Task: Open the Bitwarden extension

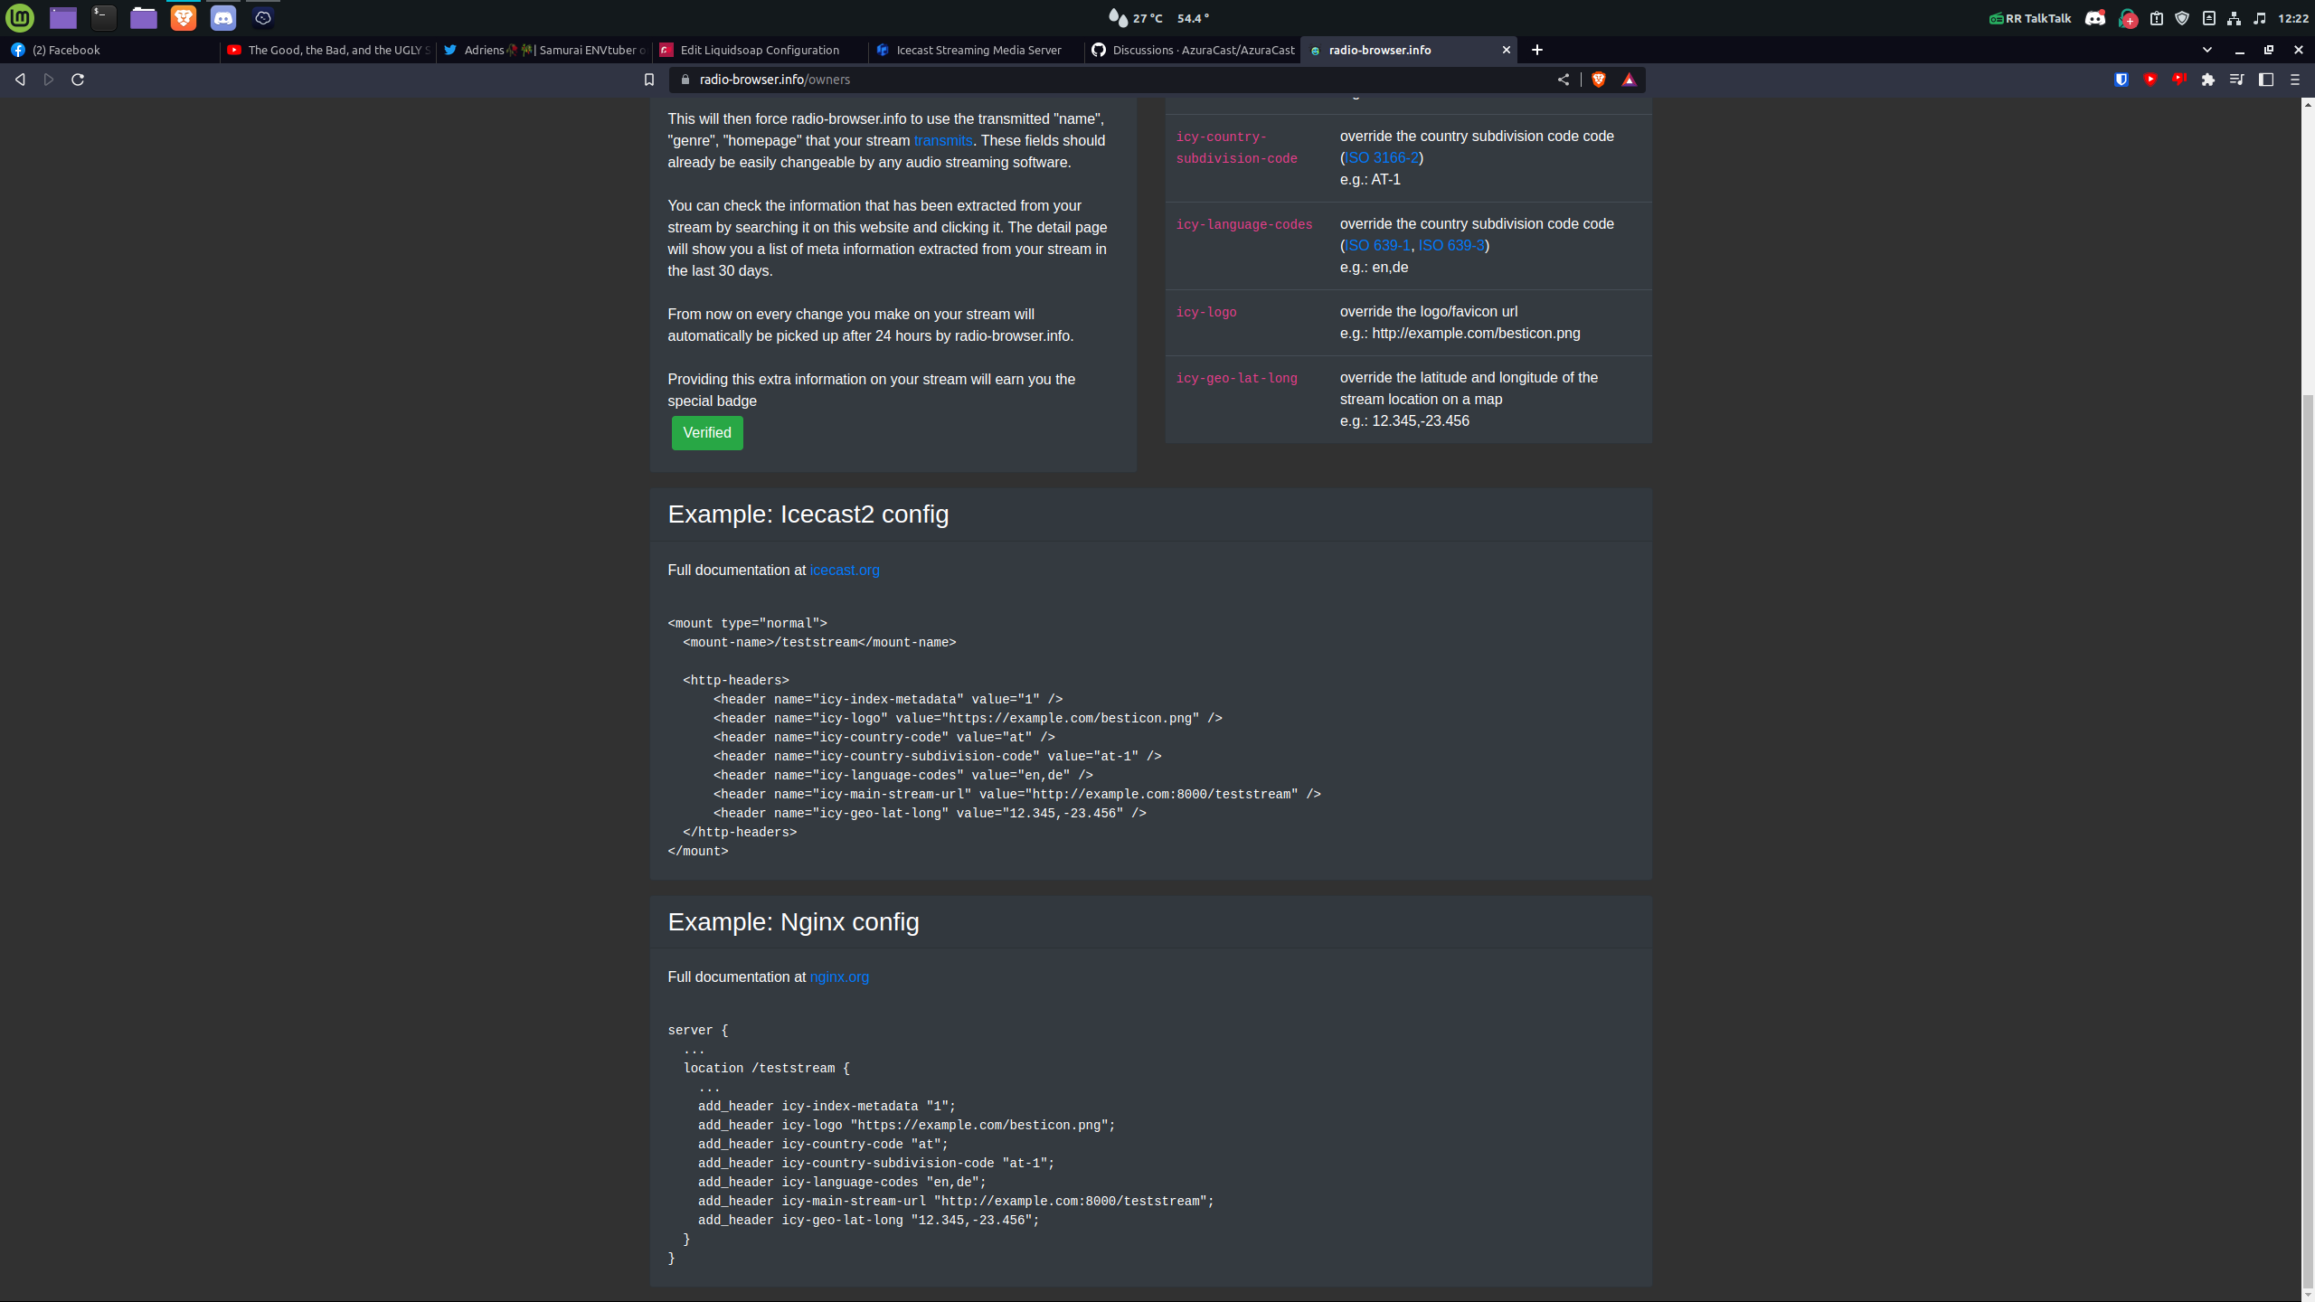Action: coord(2121,80)
